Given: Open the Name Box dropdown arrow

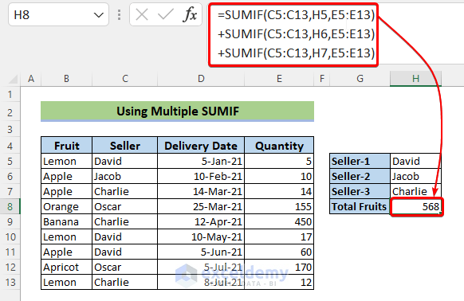Looking at the screenshot, I should (99, 15).
